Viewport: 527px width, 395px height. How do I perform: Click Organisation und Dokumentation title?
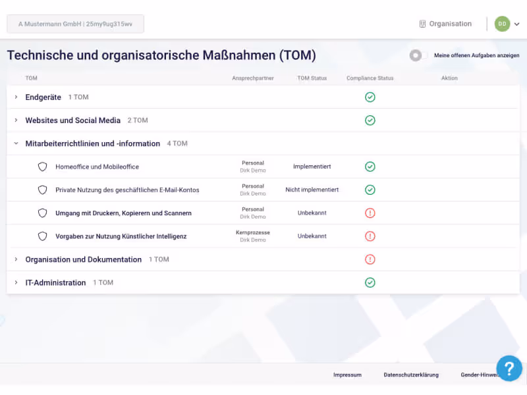click(84, 259)
